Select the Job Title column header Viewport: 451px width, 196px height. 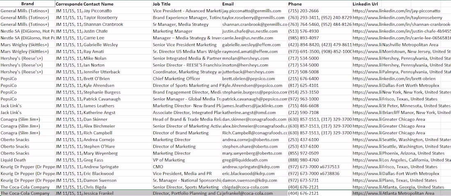tap(187, 4)
